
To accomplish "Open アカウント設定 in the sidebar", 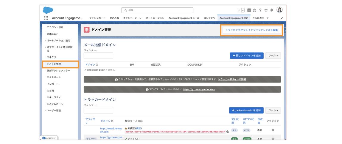I will click(55, 27).
